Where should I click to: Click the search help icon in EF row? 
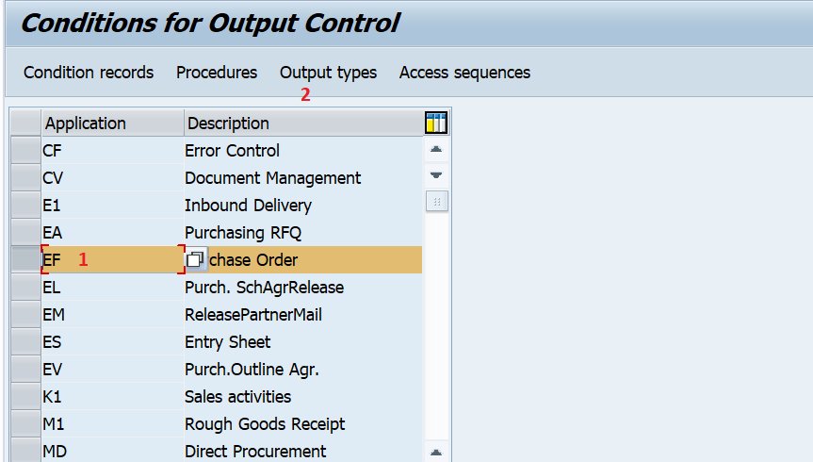pyautogui.click(x=195, y=259)
